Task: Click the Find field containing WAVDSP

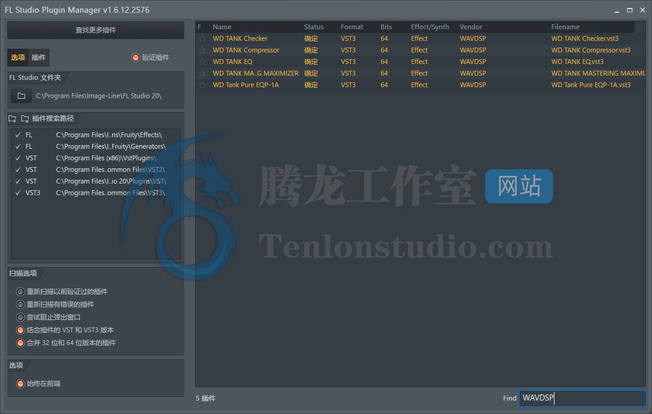Action: [582, 398]
